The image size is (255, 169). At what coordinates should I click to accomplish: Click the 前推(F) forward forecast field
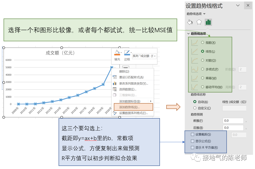[233, 121]
